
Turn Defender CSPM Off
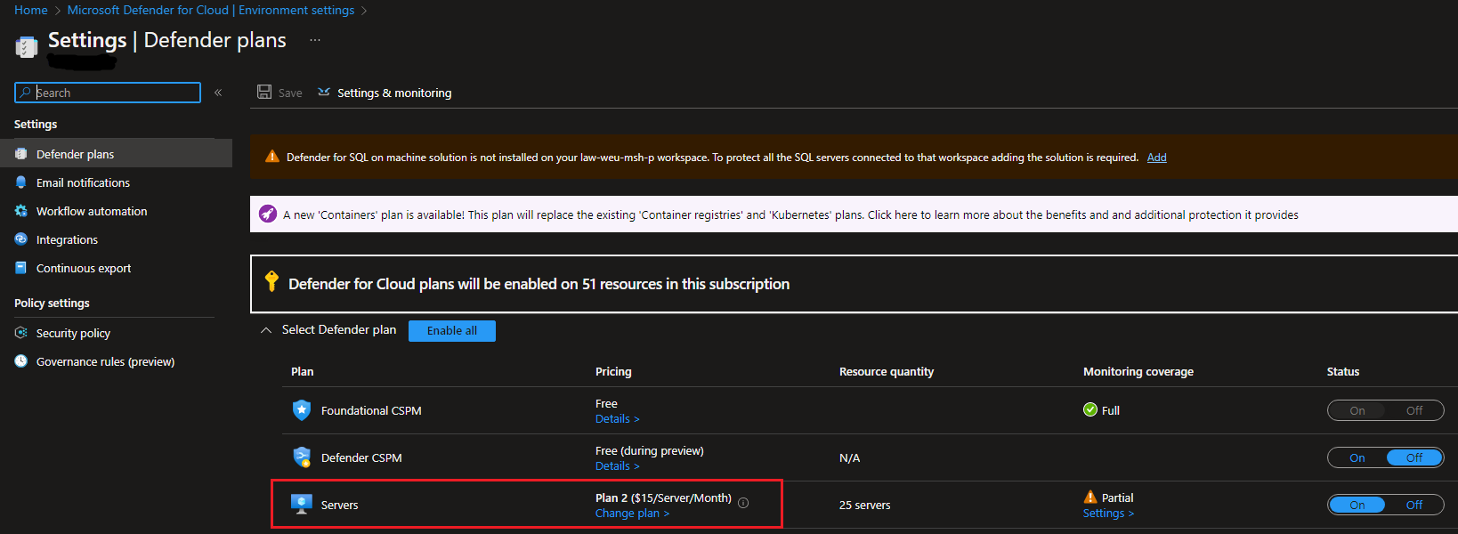tap(1414, 457)
